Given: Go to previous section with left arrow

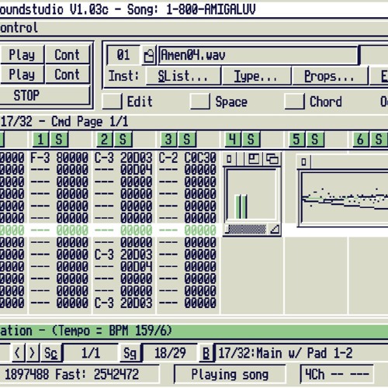Looking at the screenshot, I should click(x=18, y=353).
